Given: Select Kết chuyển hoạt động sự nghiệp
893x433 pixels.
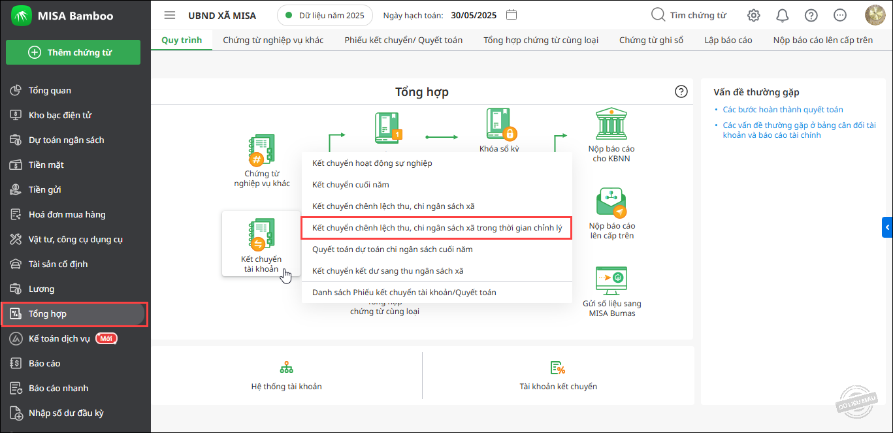Looking at the screenshot, I should click(436, 163).
